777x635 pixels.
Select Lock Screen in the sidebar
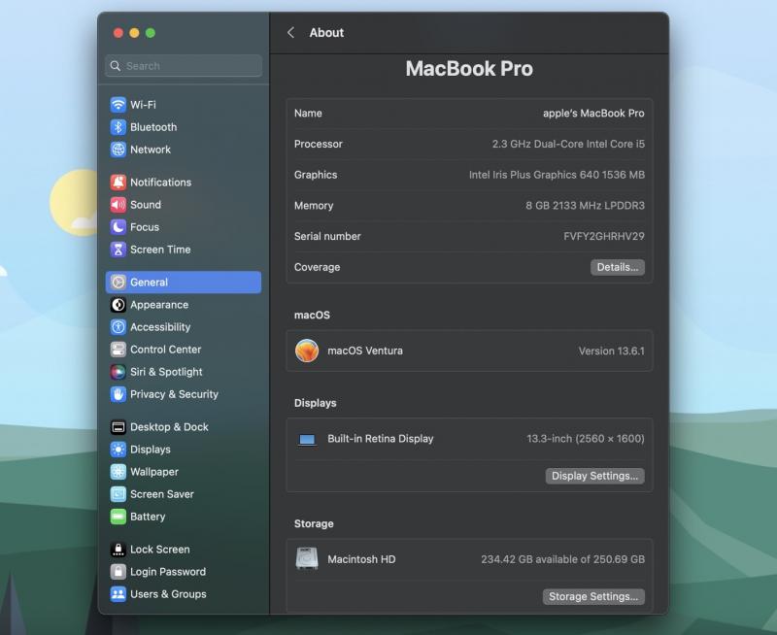click(x=184, y=550)
